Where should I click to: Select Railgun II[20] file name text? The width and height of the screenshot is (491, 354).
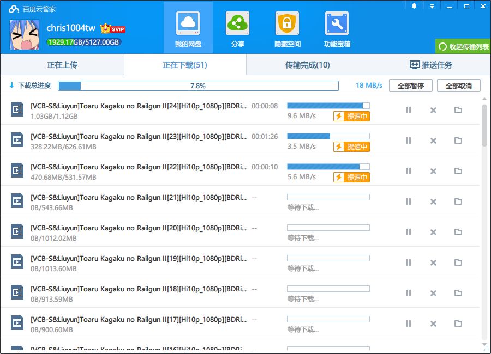coord(139,228)
